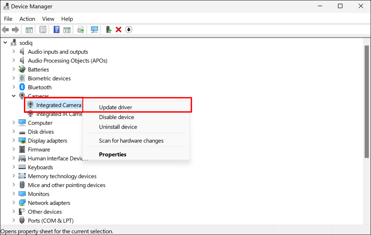Click the Keyboards category icon
This screenshot has height=235, width=371.
click(x=22, y=167)
